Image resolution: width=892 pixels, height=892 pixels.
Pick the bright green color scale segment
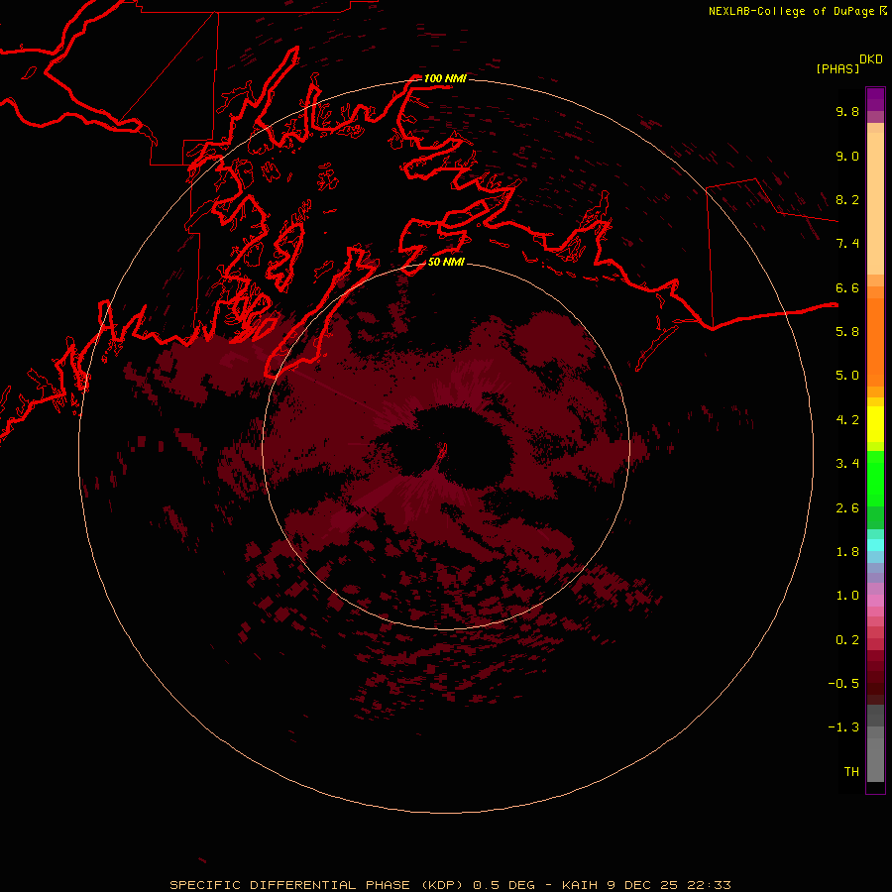coord(875,479)
